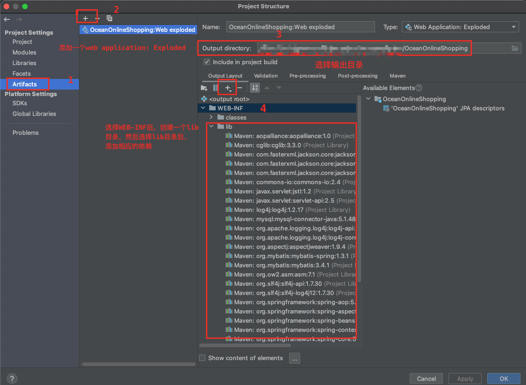Click the Apply button
This screenshot has width=526, height=385.
465,379
